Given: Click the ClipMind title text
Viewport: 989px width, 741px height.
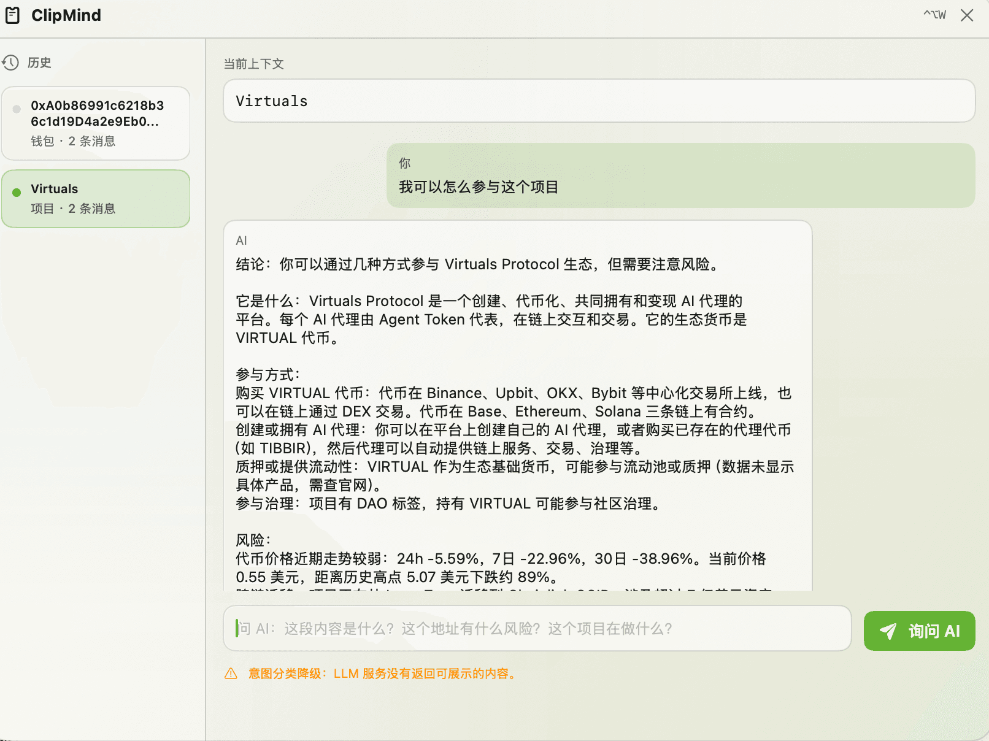Looking at the screenshot, I should click(66, 15).
